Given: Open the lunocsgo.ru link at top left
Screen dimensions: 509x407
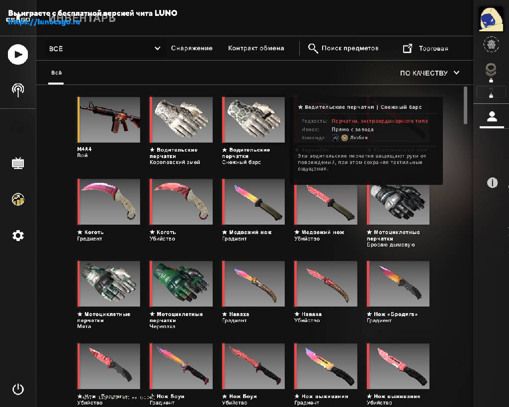Looking at the screenshot, I should [x=44, y=22].
